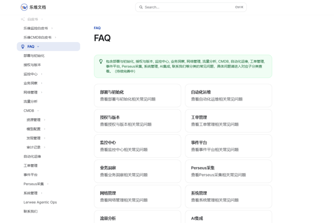Screen dimensions: 334x223
Task: Select 系统管理 sidebar label
Action: click(x=30, y=193)
